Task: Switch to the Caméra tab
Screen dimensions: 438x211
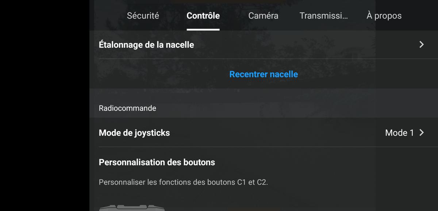Action: [263, 16]
